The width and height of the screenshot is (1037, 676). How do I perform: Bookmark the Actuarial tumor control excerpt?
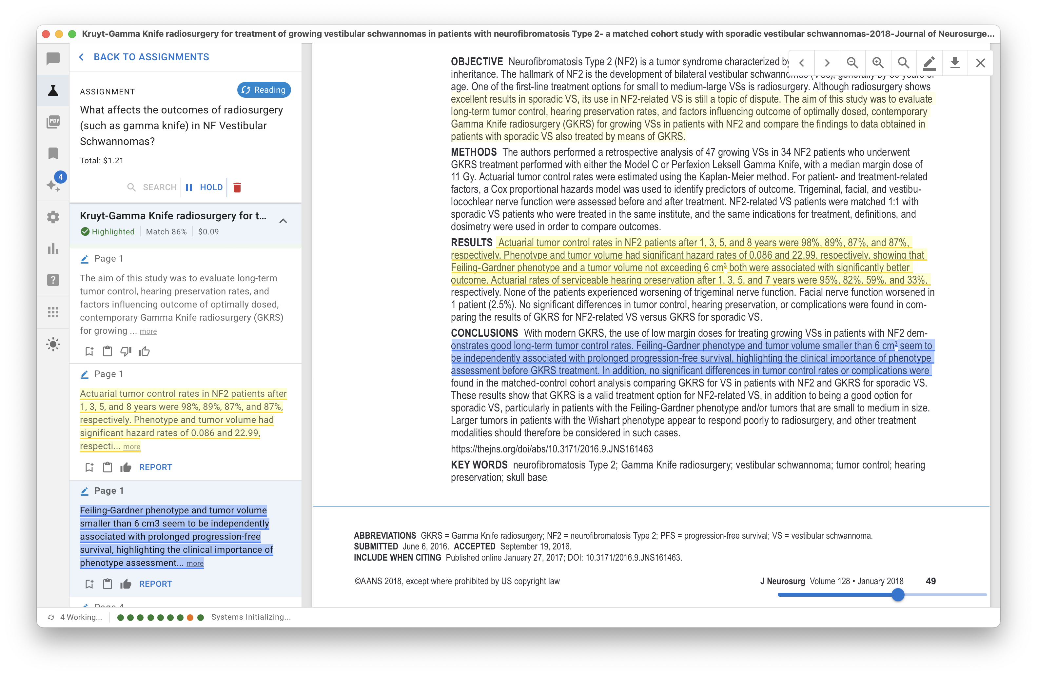point(89,467)
